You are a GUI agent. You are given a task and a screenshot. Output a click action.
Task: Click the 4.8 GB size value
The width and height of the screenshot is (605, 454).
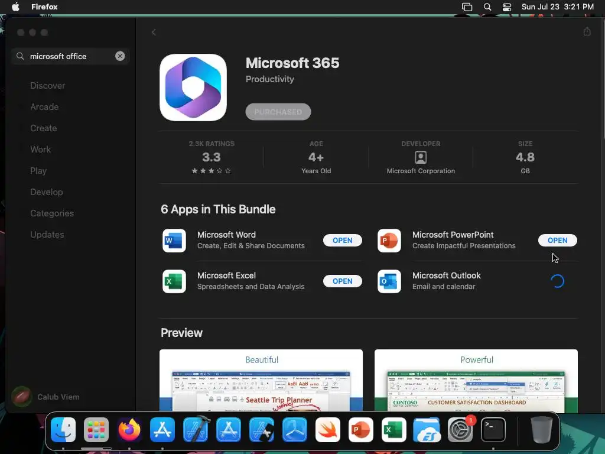pyautogui.click(x=525, y=157)
